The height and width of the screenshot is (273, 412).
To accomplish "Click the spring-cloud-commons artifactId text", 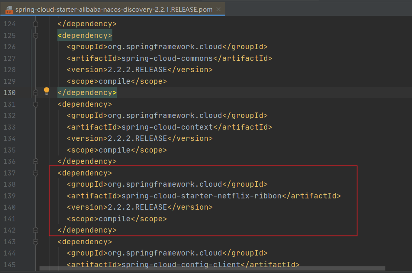I will 167,58.
